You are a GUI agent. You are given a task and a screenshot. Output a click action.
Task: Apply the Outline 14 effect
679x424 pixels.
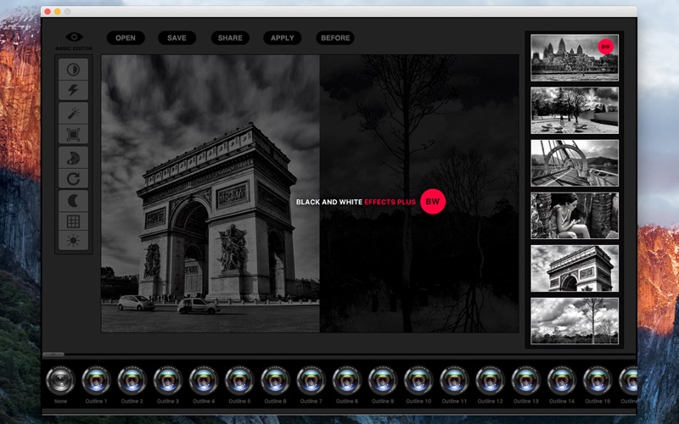562,380
